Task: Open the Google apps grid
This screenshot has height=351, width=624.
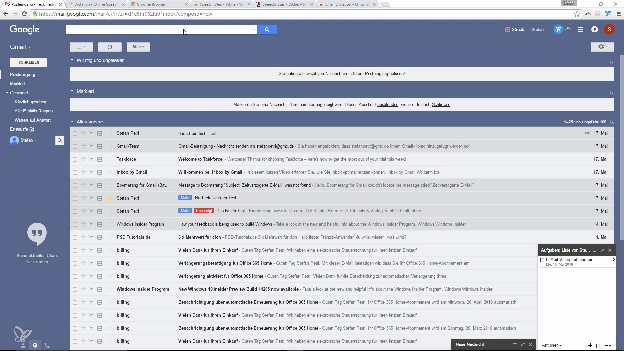Action: pos(580,30)
